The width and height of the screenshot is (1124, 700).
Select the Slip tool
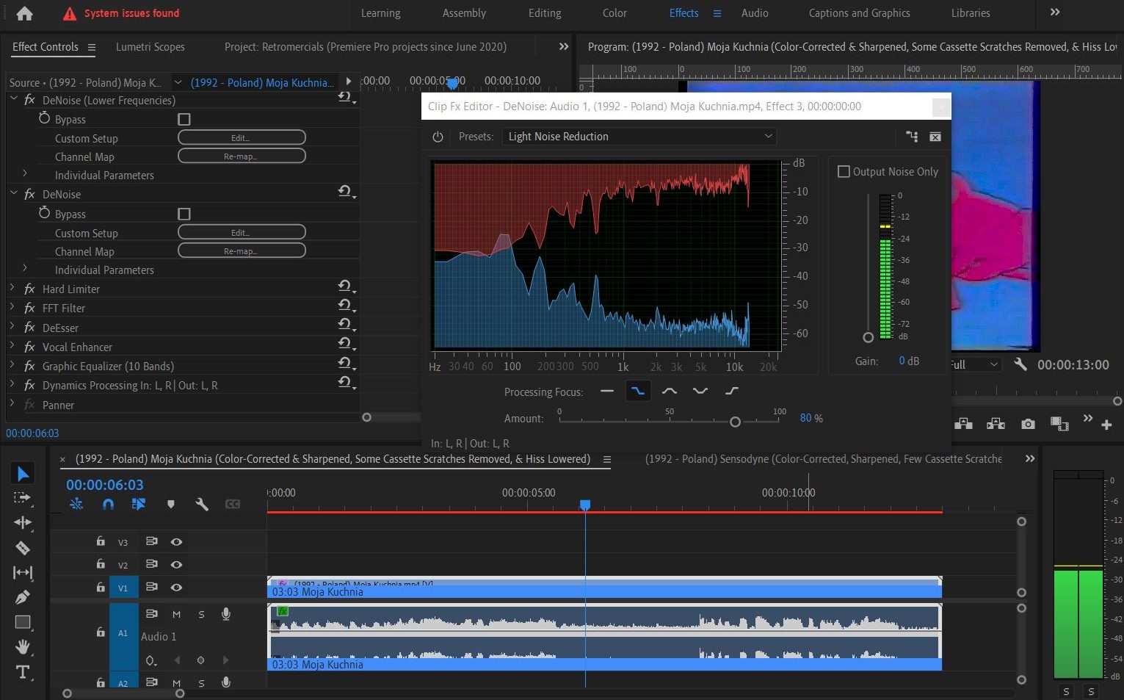pos(23,573)
